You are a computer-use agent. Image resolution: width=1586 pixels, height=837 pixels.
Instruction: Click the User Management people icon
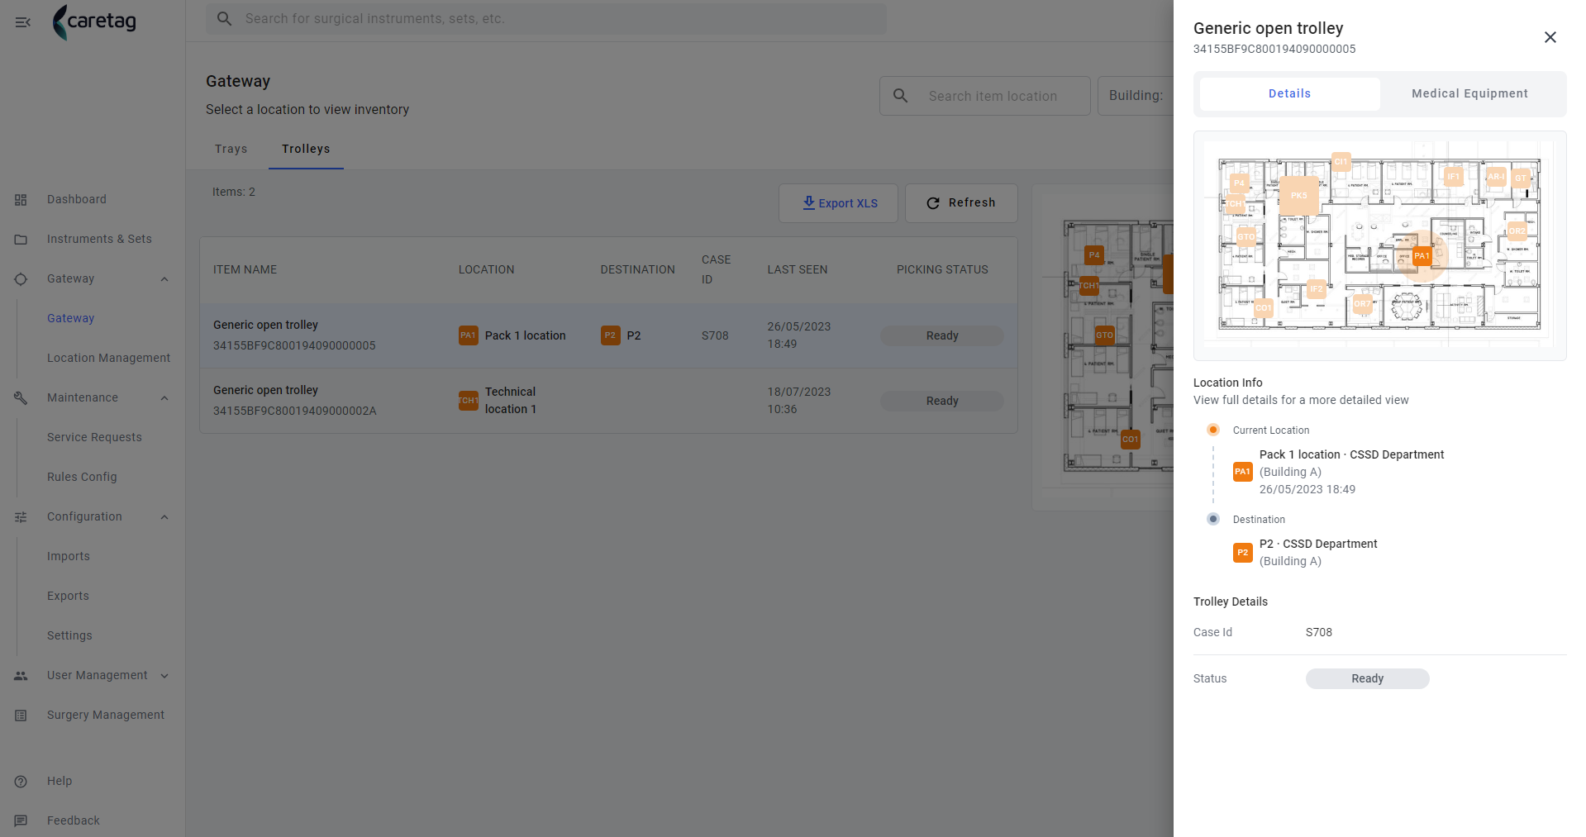pyautogui.click(x=21, y=676)
